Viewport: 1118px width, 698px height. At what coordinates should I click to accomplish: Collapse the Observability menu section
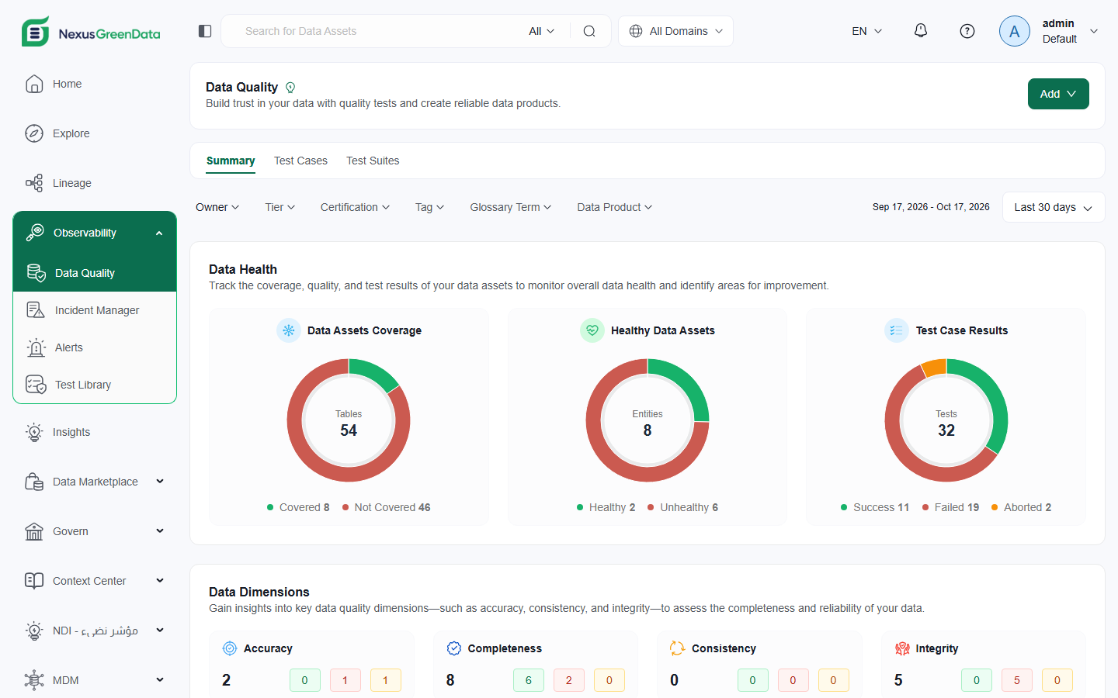click(159, 233)
